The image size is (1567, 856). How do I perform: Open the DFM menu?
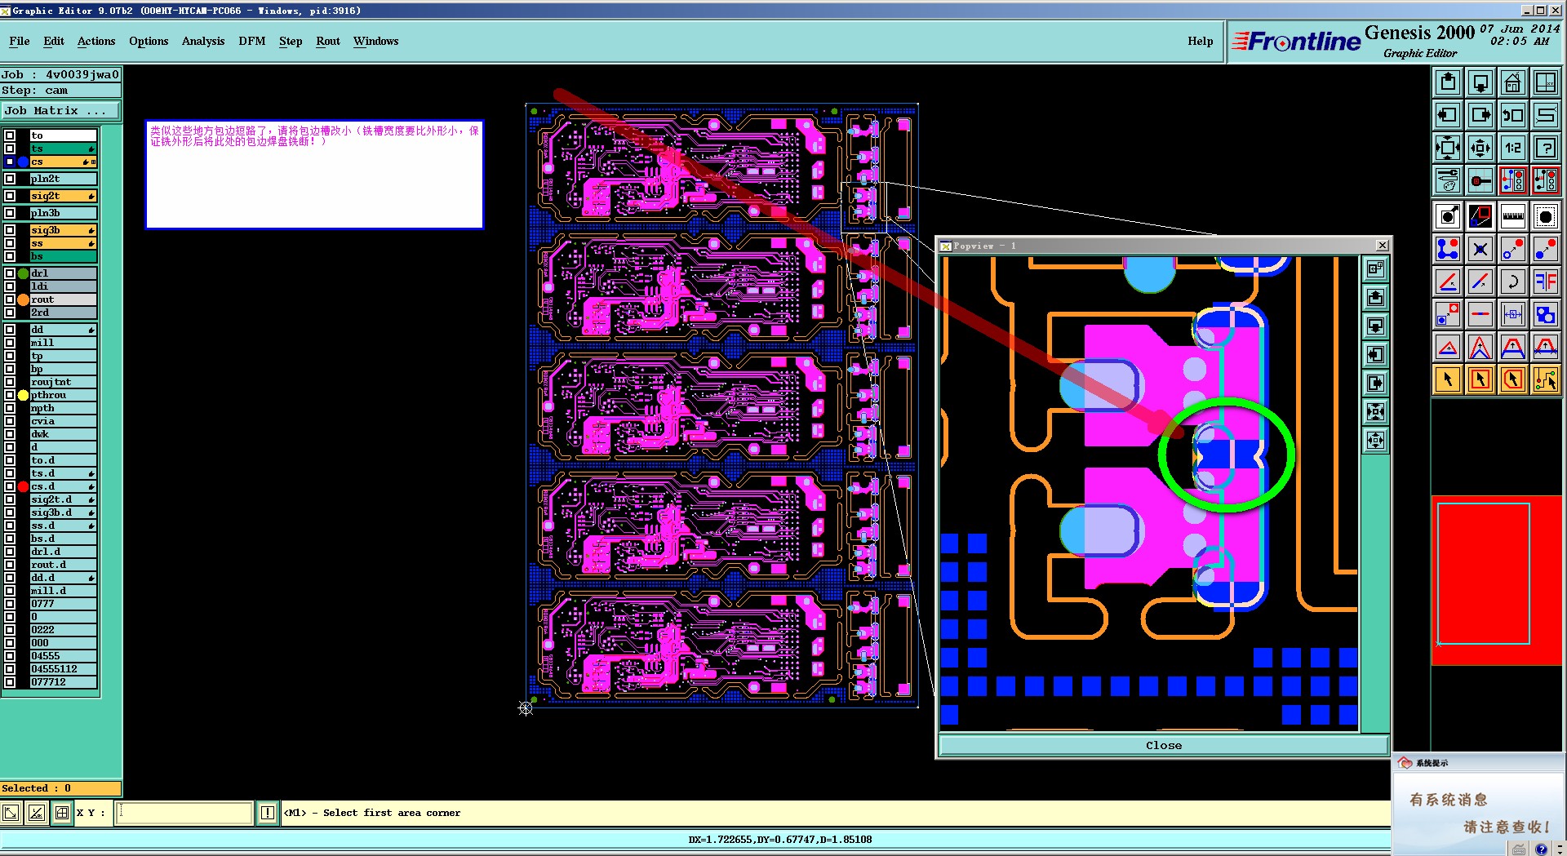point(252,41)
